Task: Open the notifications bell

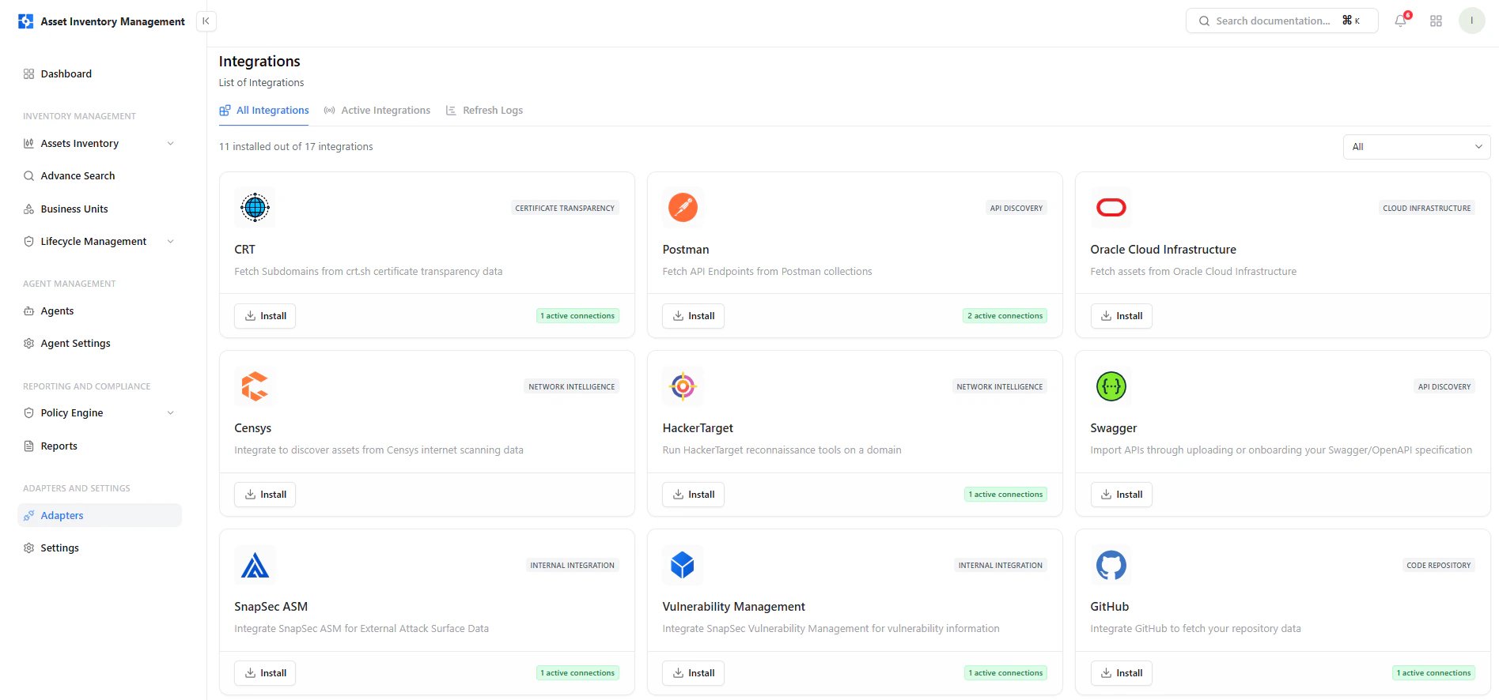Action: coord(1401,21)
